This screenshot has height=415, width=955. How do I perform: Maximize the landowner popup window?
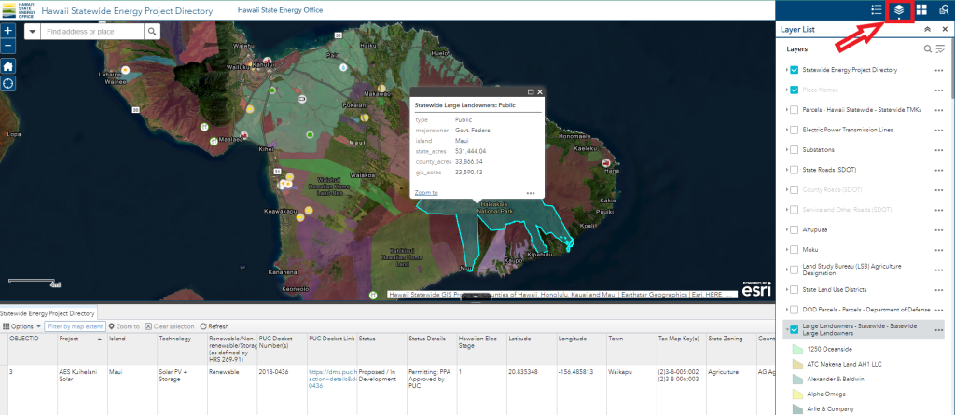pos(531,92)
